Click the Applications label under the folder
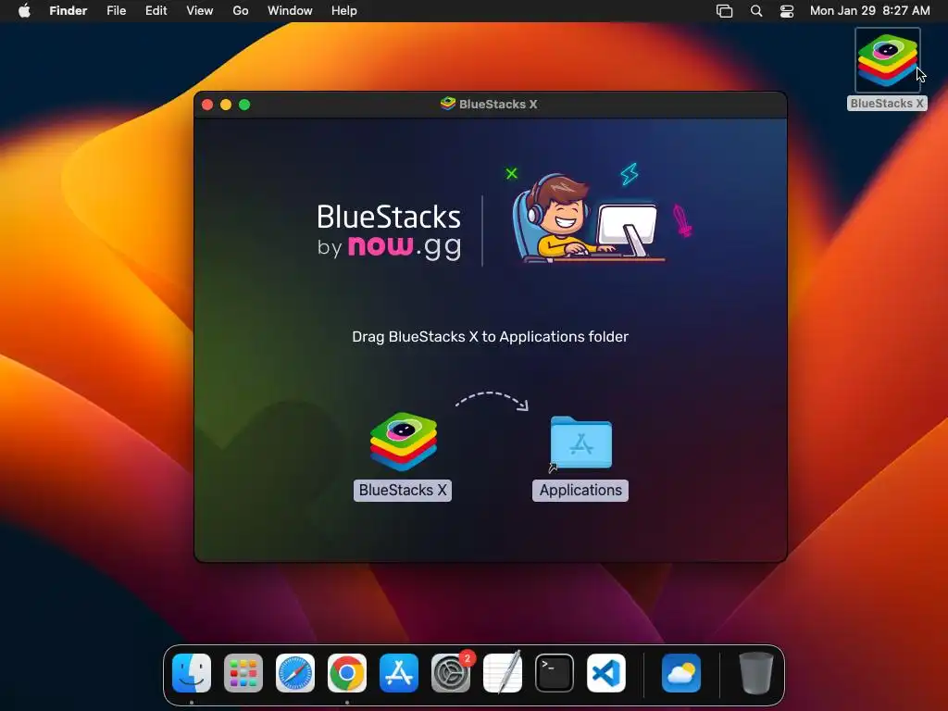Image resolution: width=948 pixels, height=711 pixels. click(x=580, y=491)
